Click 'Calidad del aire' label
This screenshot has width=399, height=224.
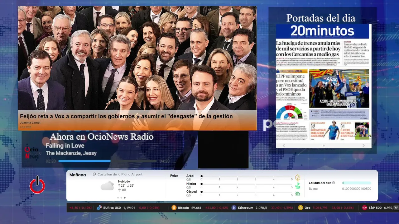click(320, 183)
